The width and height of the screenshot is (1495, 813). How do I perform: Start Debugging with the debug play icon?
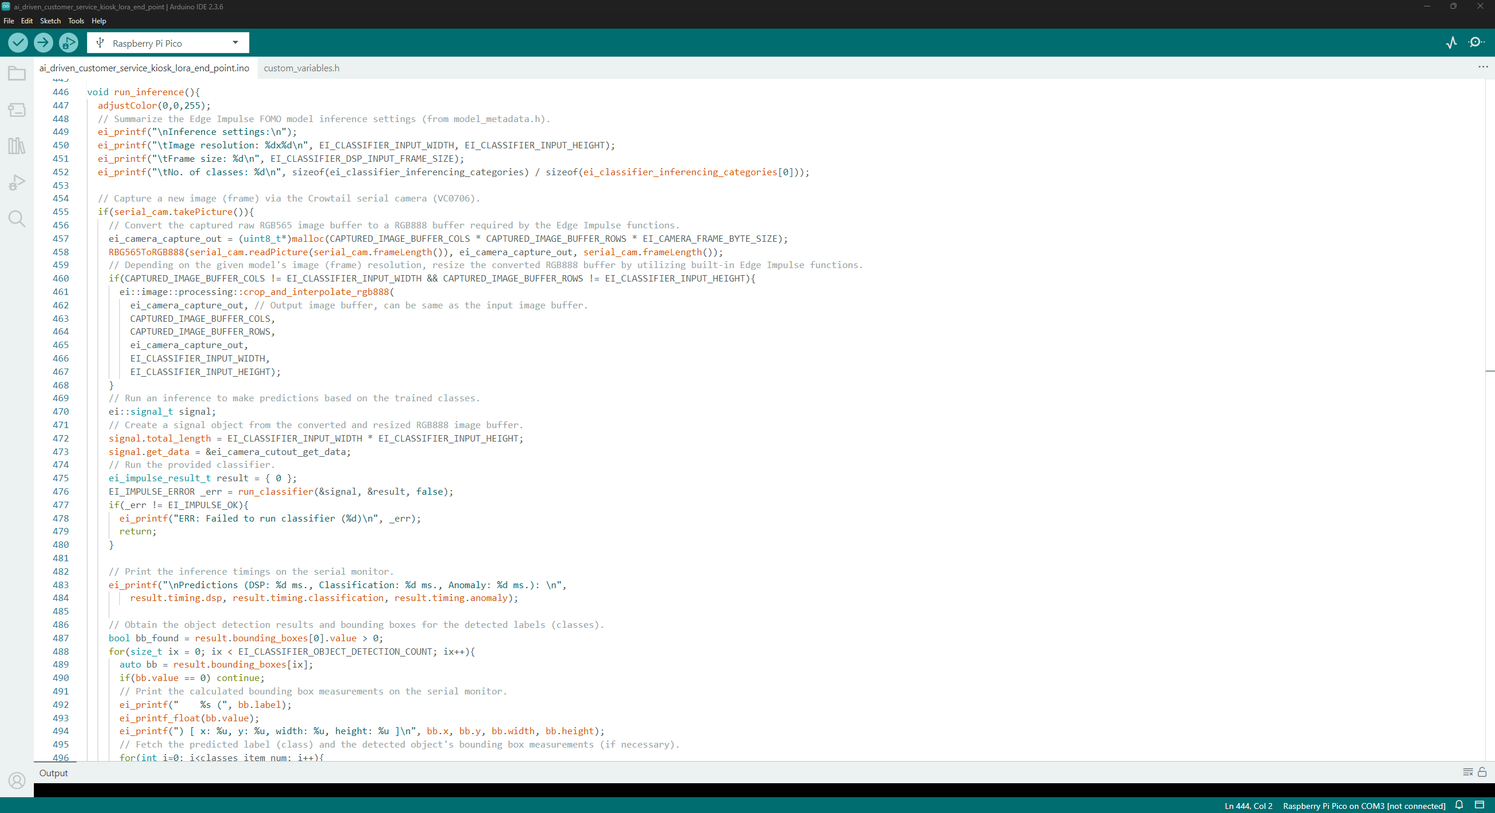(x=68, y=43)
